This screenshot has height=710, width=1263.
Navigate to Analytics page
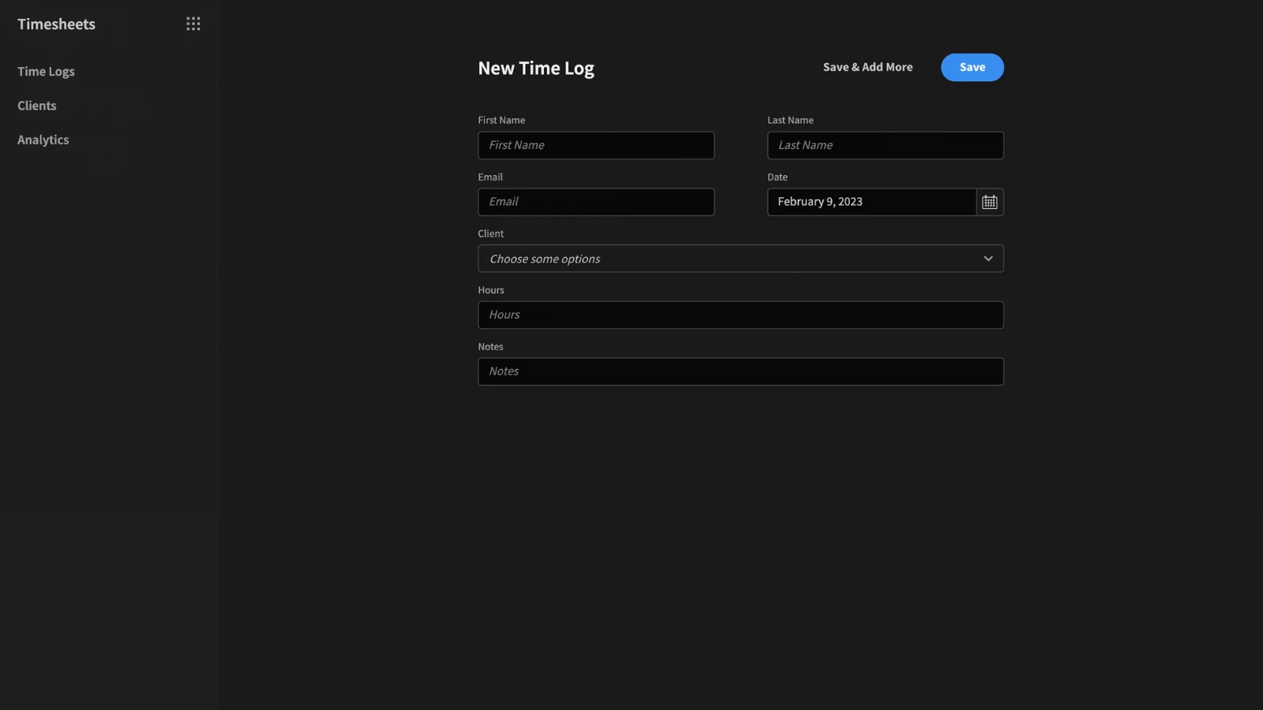[43, 140]
